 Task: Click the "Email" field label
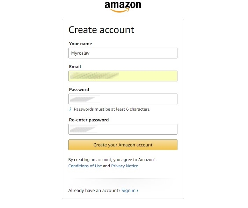[x=75, y=66]
